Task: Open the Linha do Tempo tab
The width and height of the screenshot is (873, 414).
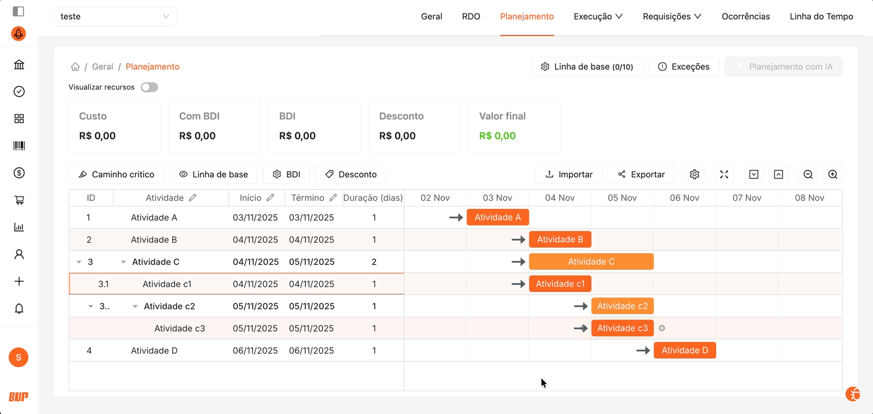Action: [821, 17]
